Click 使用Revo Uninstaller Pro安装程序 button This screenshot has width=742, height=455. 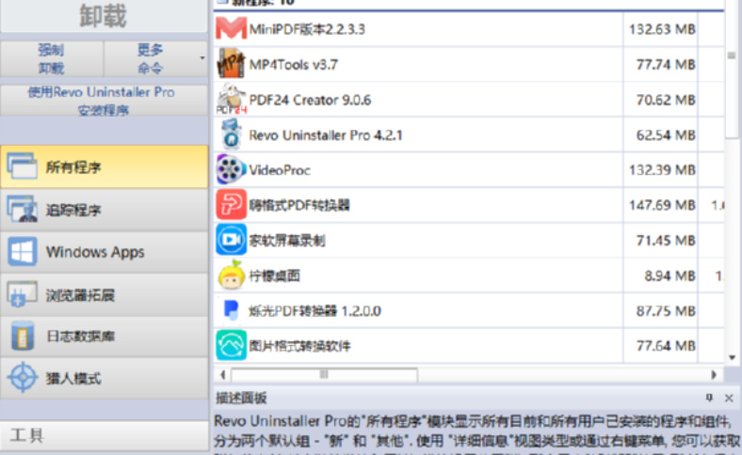pyautogui.click(x=104, y=101)
